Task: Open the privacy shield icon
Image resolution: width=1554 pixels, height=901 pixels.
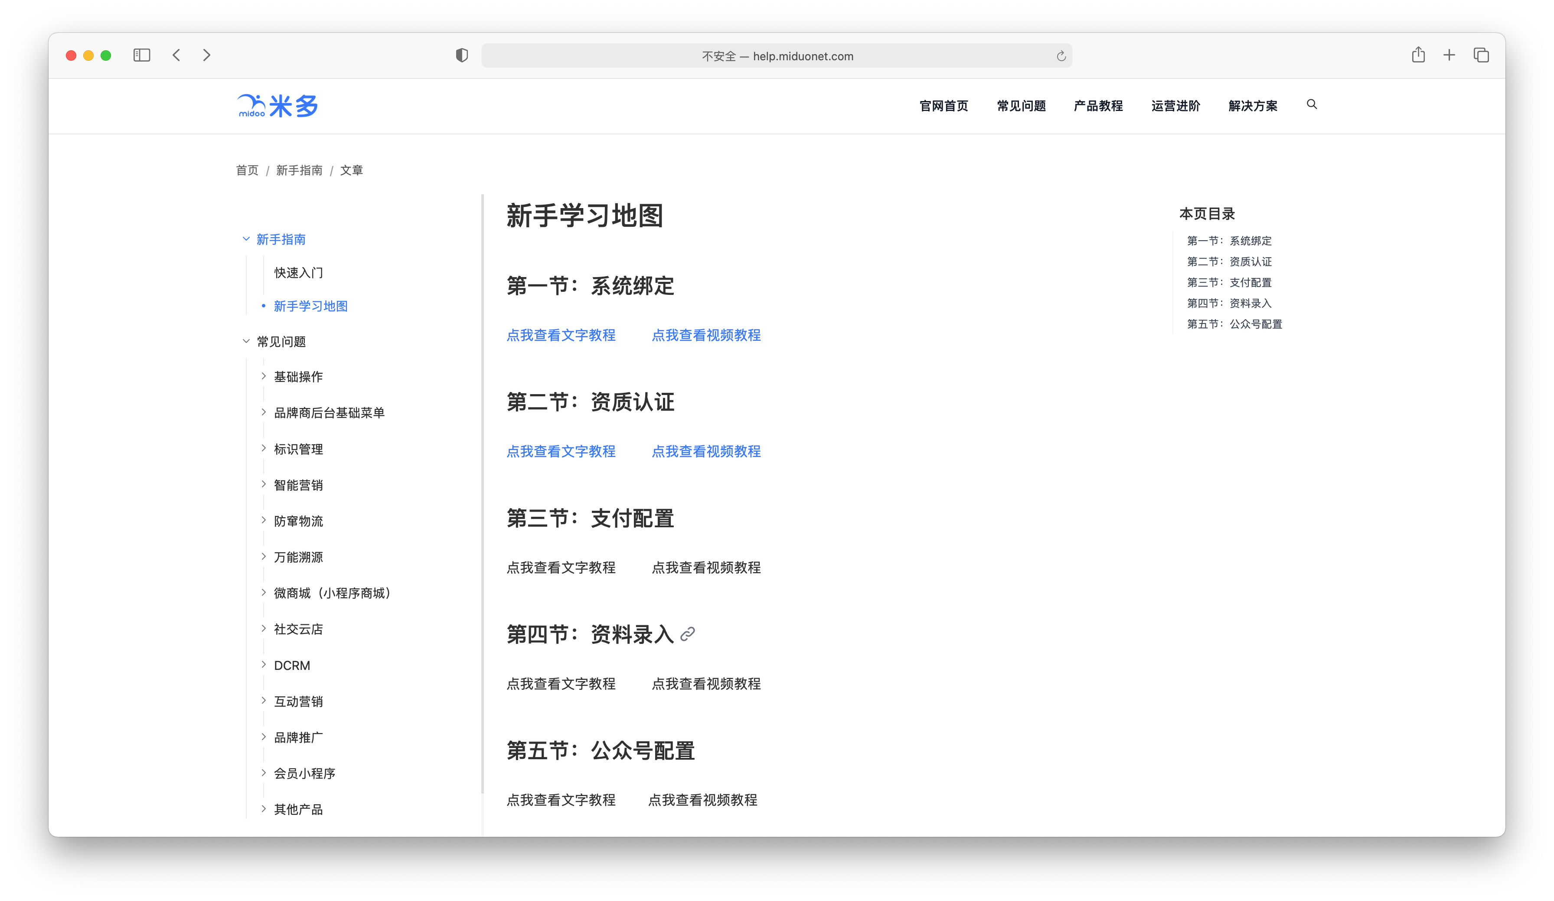Action: point(462,55)
